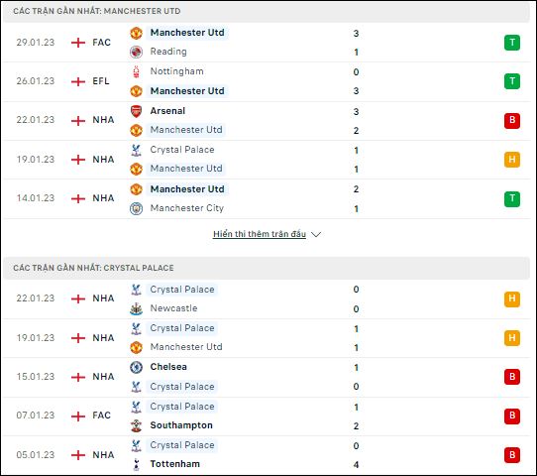Click red B badge for Arsenal match
This screenshot has width=537, height=476.
[512, 121]
